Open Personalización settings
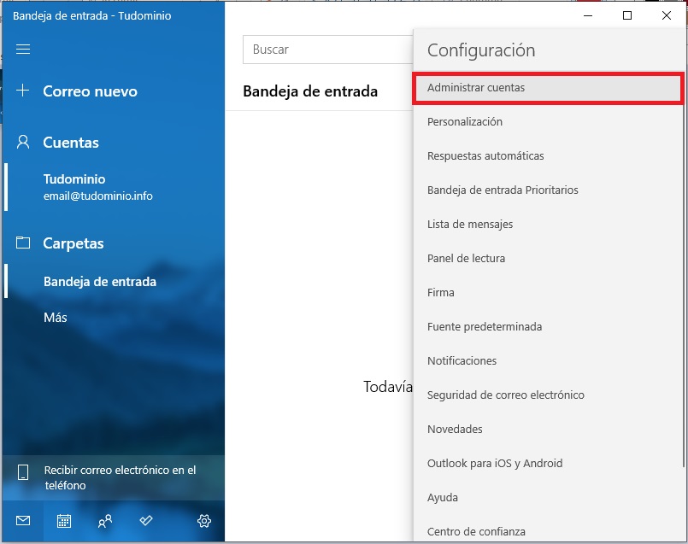The height and width of the screenshot is (544, 688). tap(548, 122)
